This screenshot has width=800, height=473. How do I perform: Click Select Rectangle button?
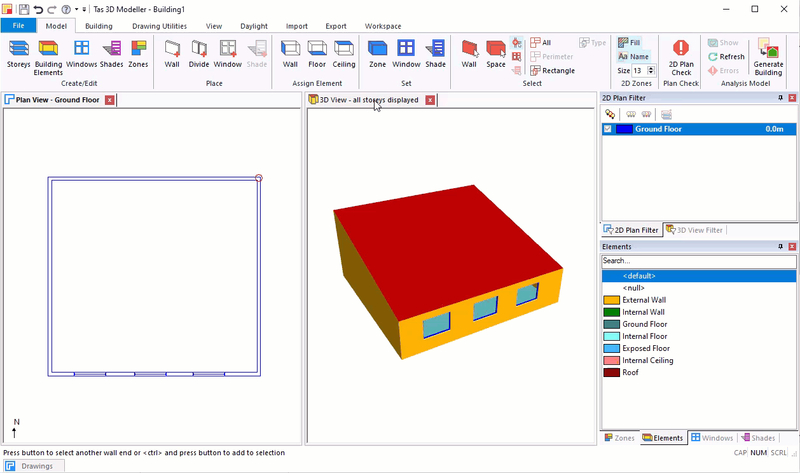click(x=553, y=71)
